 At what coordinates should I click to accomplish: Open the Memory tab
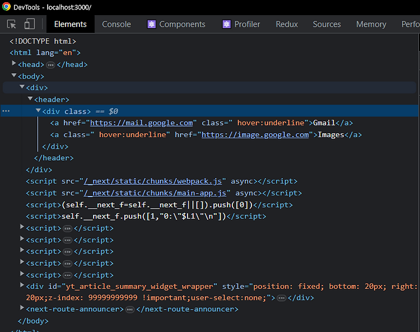click(371, 24)
